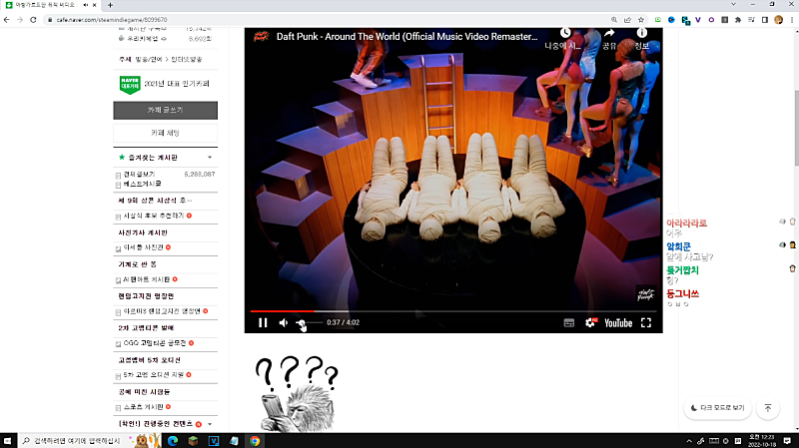The image size is (799, 448).
Task: Reload the page button
Action: coord(33,20)
